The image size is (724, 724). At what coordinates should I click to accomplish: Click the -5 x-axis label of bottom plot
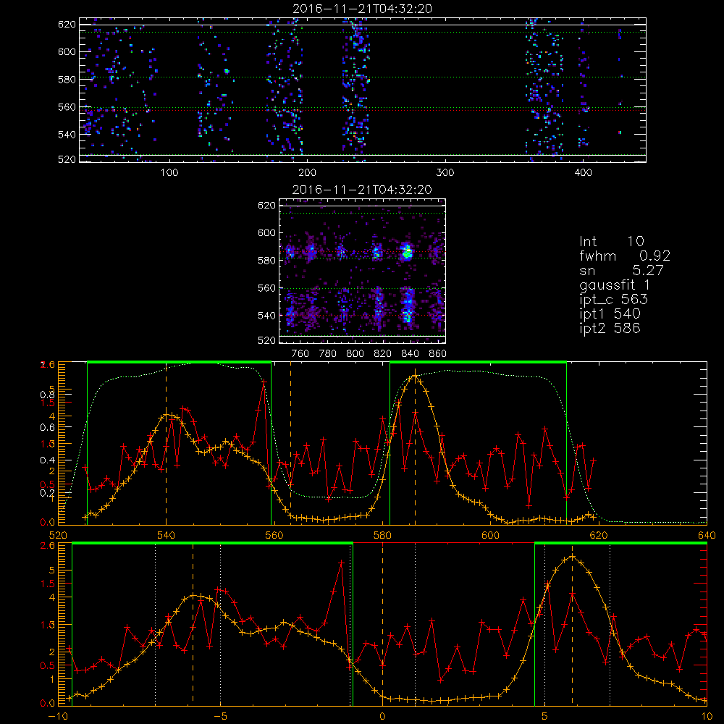pos(220,716)
